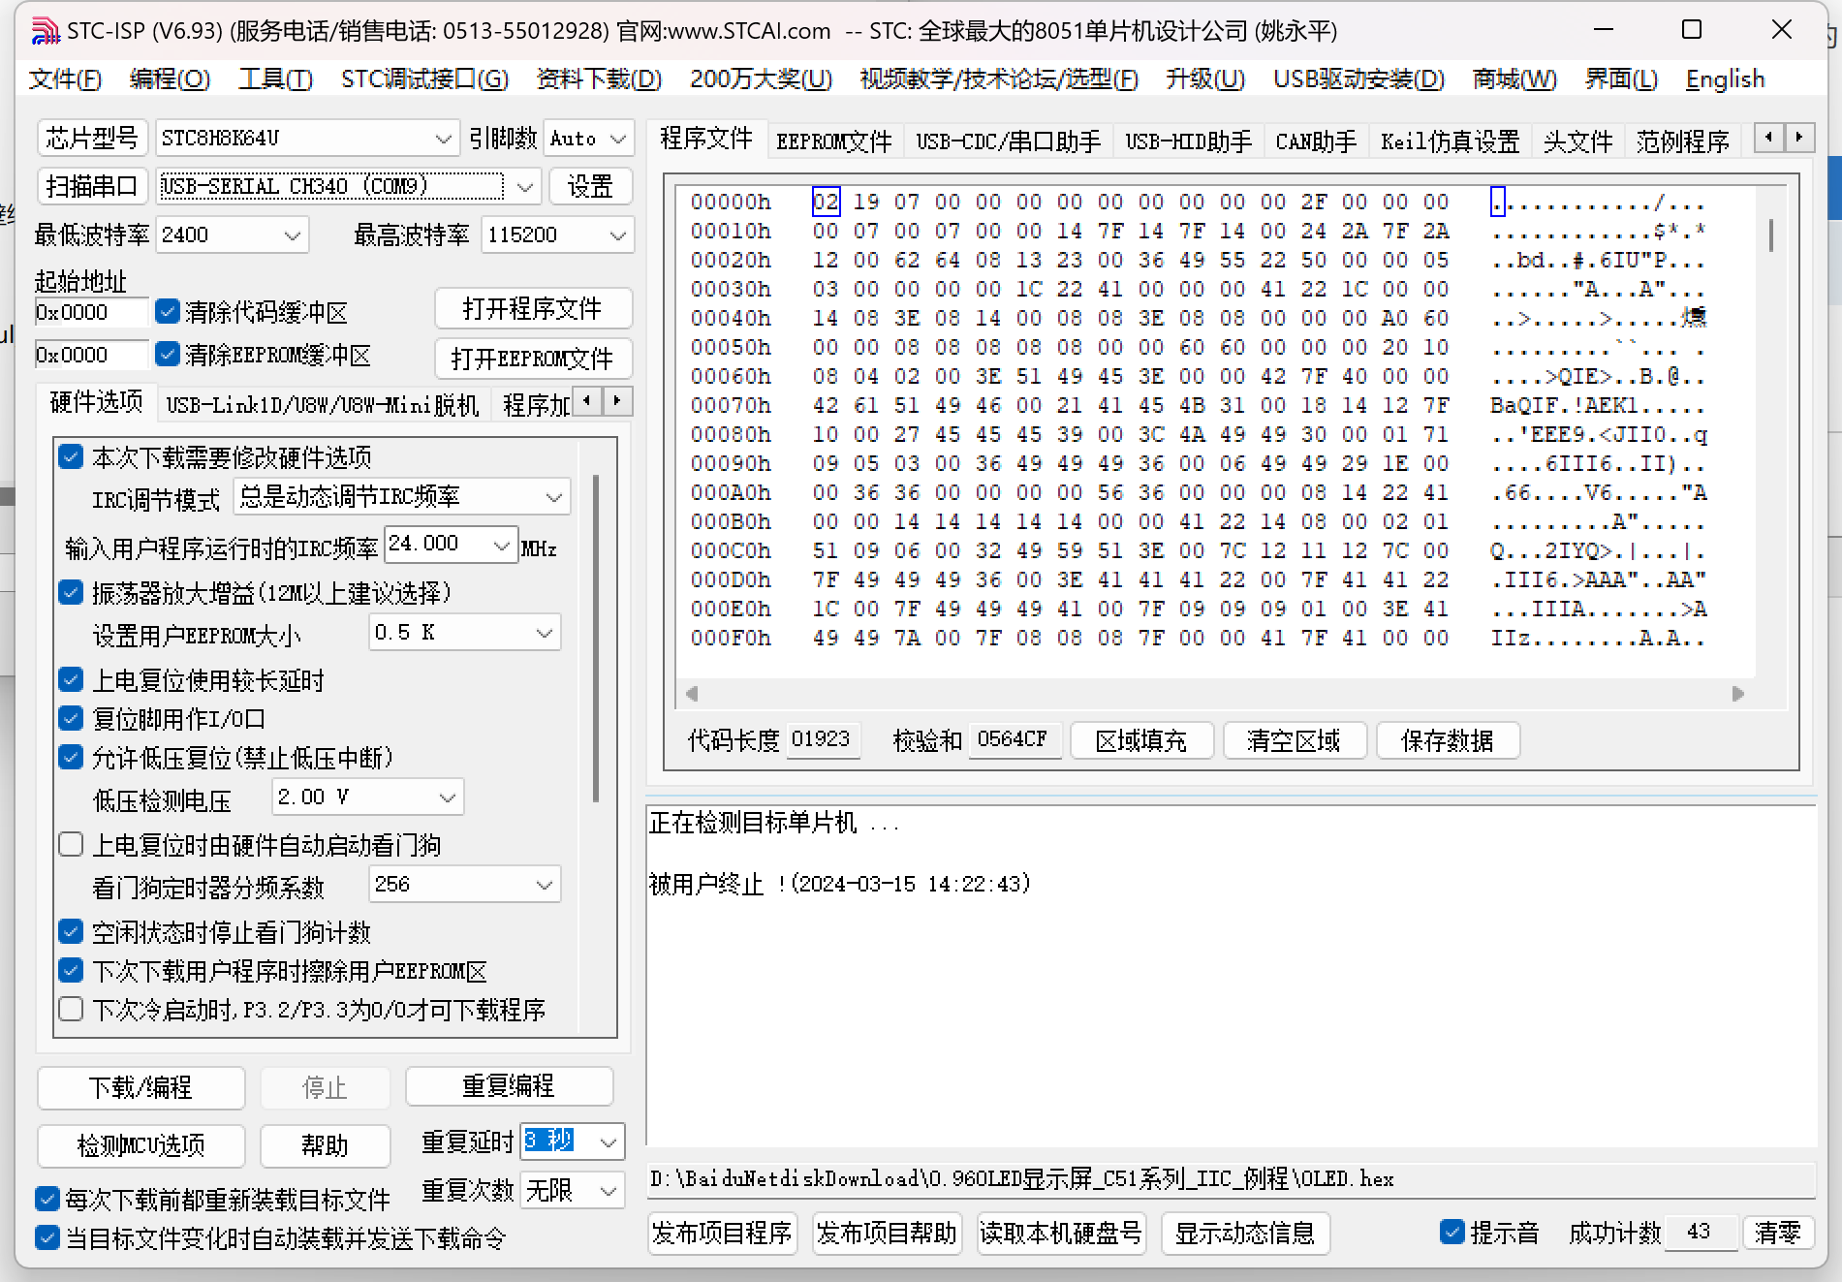Click 清空区域 button
Image resolution: width=1842 pixels, height=1282 pixels.
(x=1295, y=740)
